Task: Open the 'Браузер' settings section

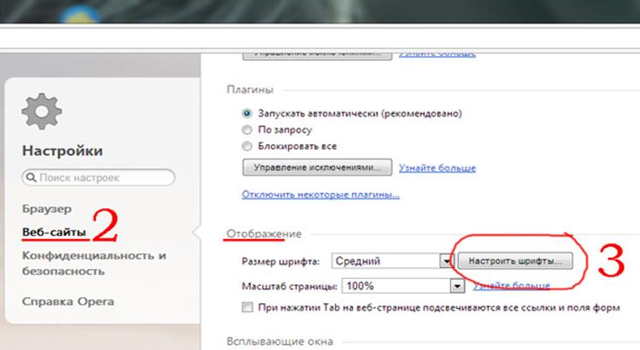Action: click(46, 209)
